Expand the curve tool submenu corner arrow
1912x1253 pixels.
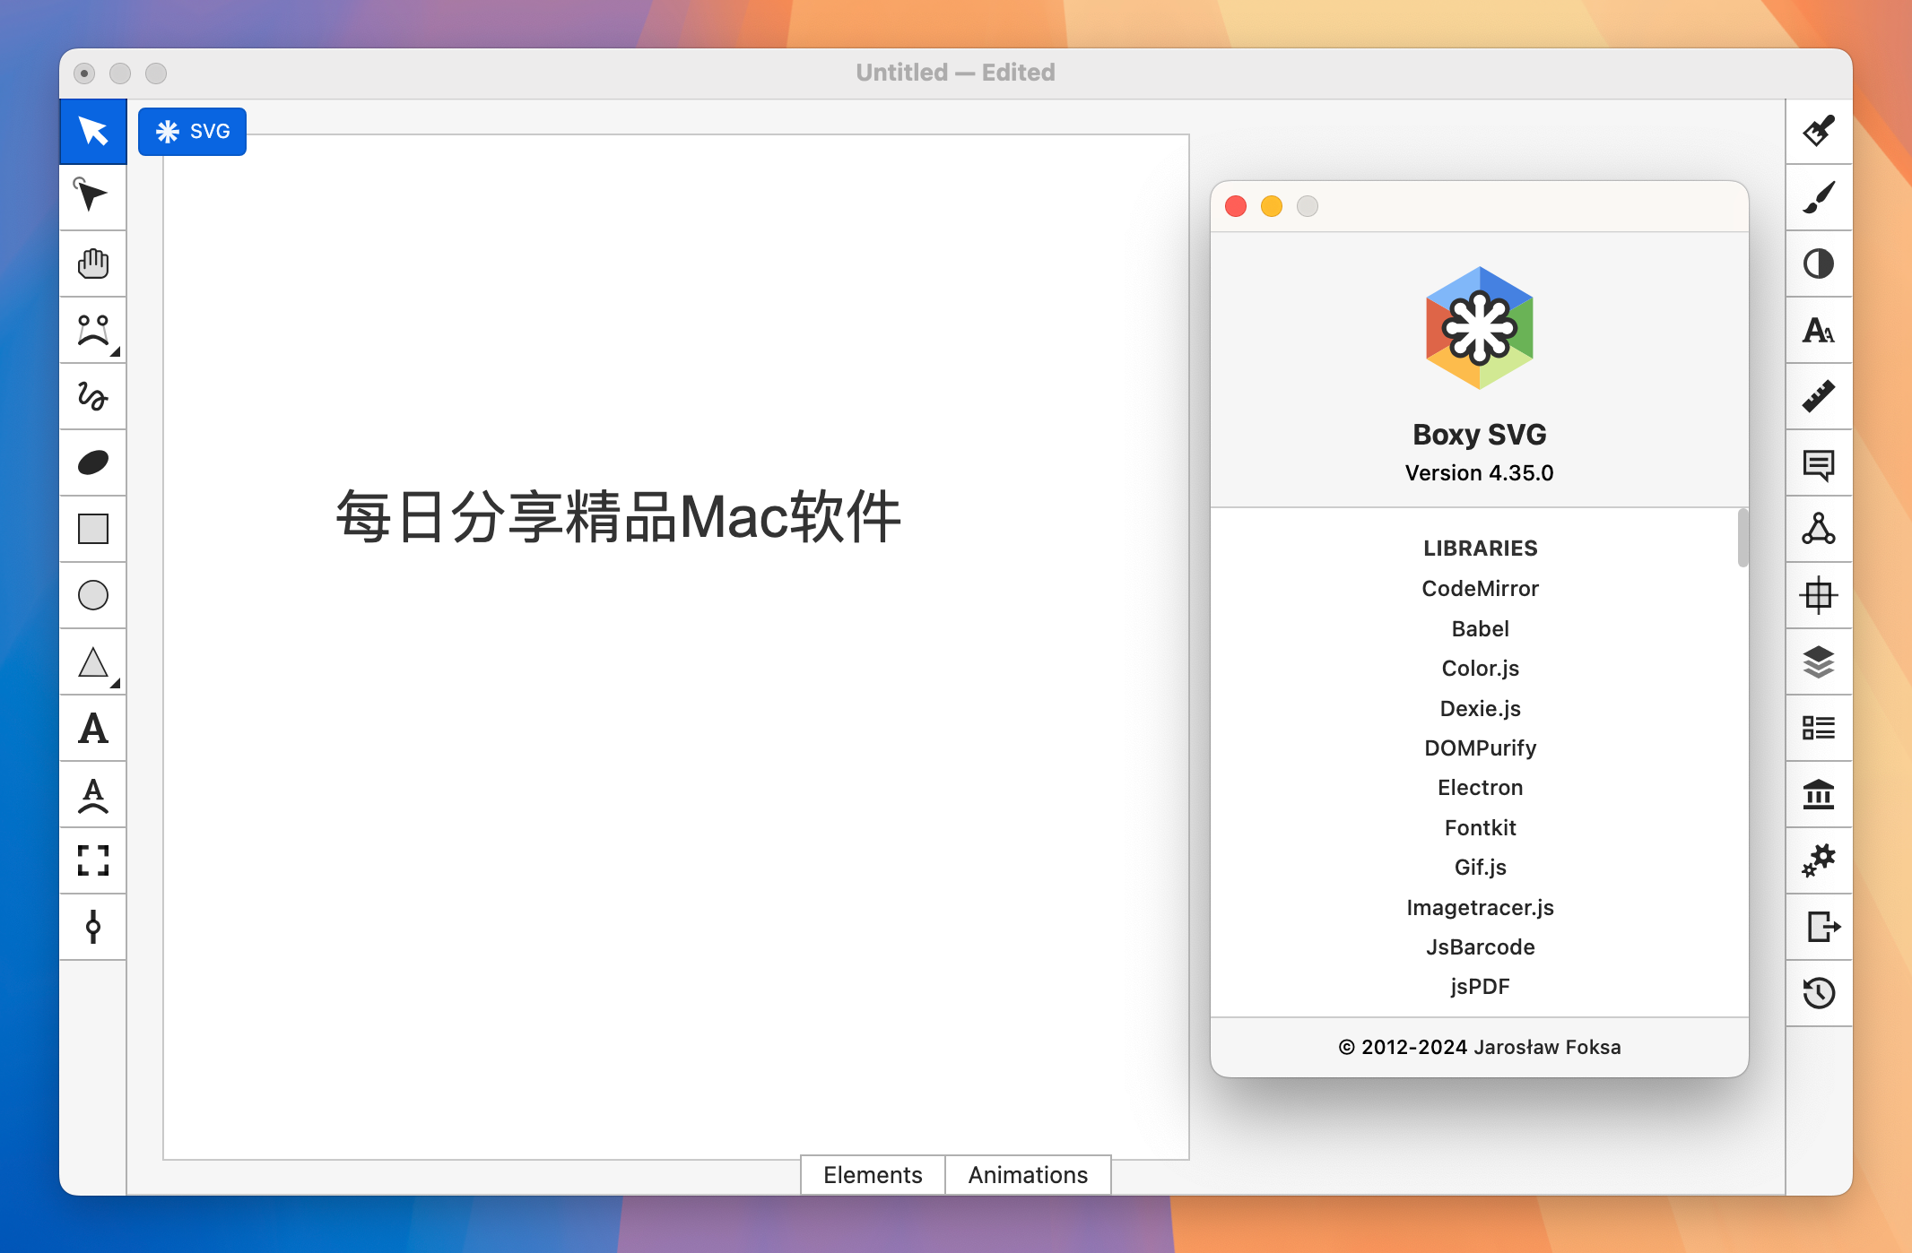click(x=116, y=352)
